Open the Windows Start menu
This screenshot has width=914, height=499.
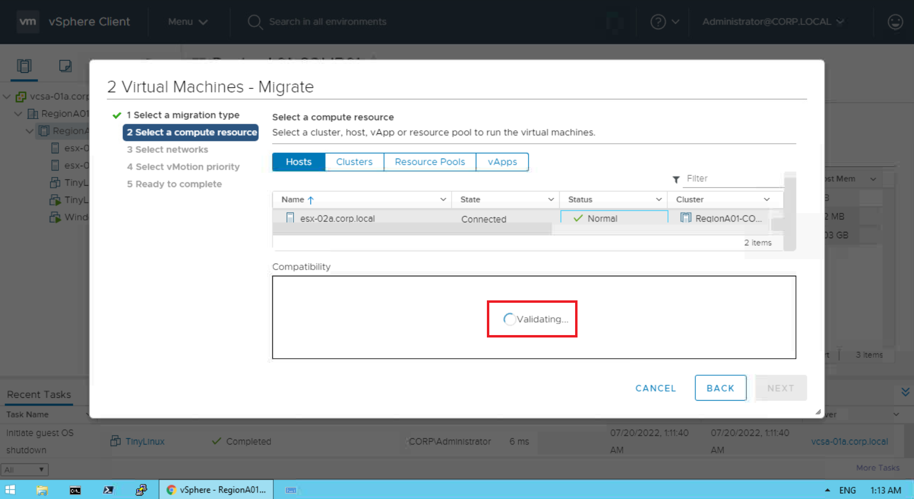coord(10,490)
